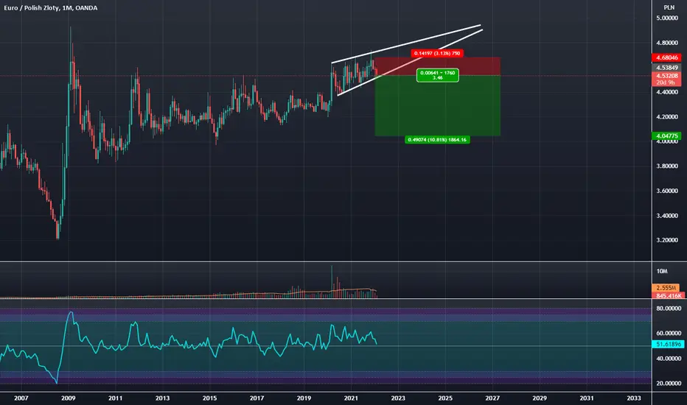Click the 5.00000 price axis label
The height and width of the screenshot is (405, 687).
(667, 18)
